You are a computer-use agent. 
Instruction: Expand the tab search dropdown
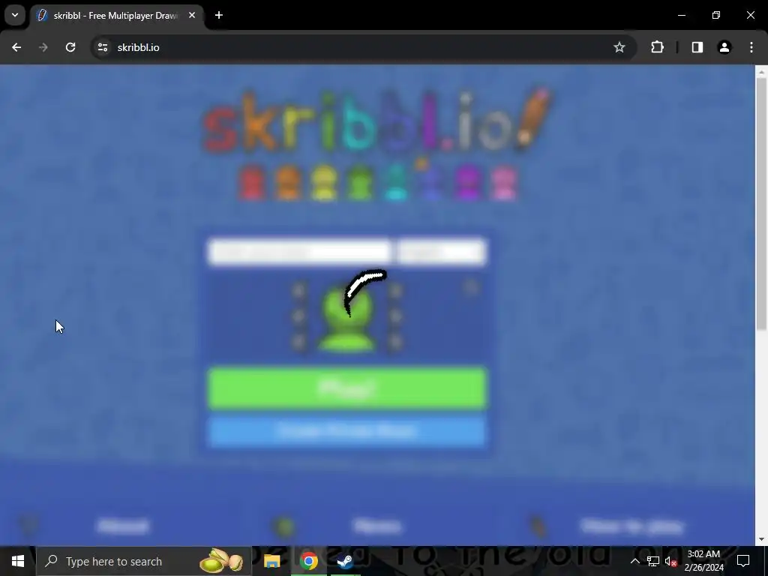(15, 15)
